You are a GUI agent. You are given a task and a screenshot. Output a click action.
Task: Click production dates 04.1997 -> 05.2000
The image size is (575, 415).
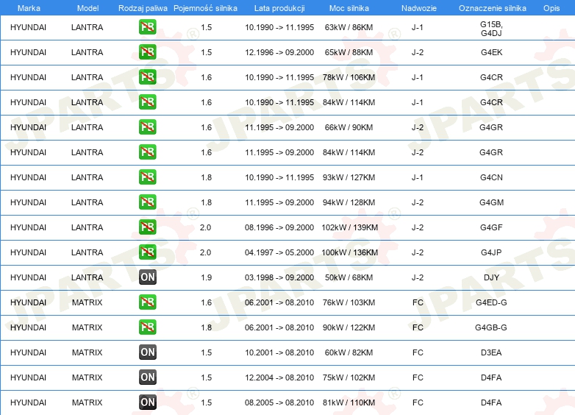279,252
